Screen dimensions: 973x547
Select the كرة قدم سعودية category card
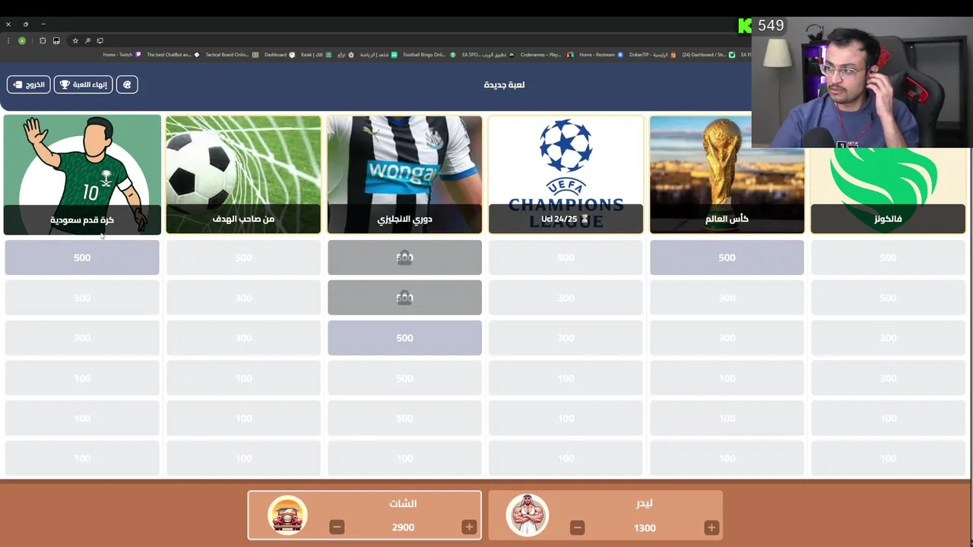coord(82,175)
